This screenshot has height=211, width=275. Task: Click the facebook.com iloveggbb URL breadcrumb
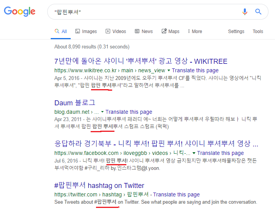click(x=122, y=153)
